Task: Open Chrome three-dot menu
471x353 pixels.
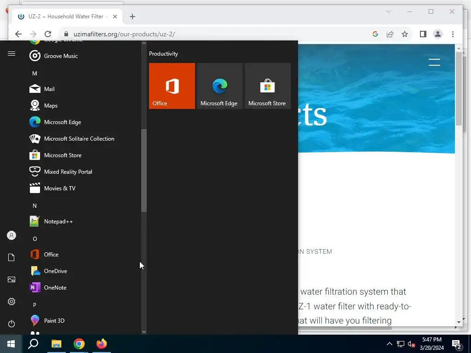Action: pyautogui.click(x=453, y=34)
